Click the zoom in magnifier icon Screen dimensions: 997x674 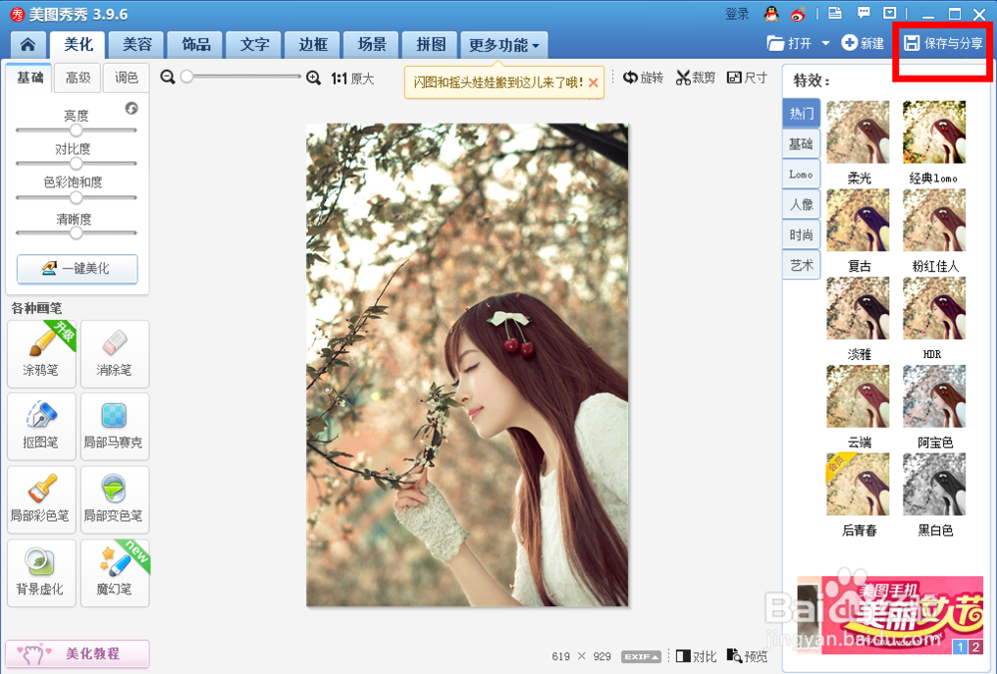(313, 78)
